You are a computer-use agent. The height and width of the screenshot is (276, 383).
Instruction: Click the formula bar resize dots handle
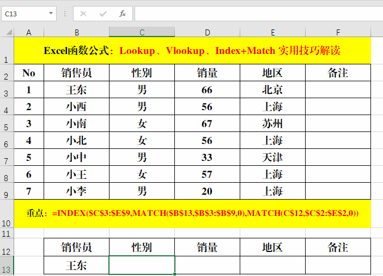click(65, 14)
